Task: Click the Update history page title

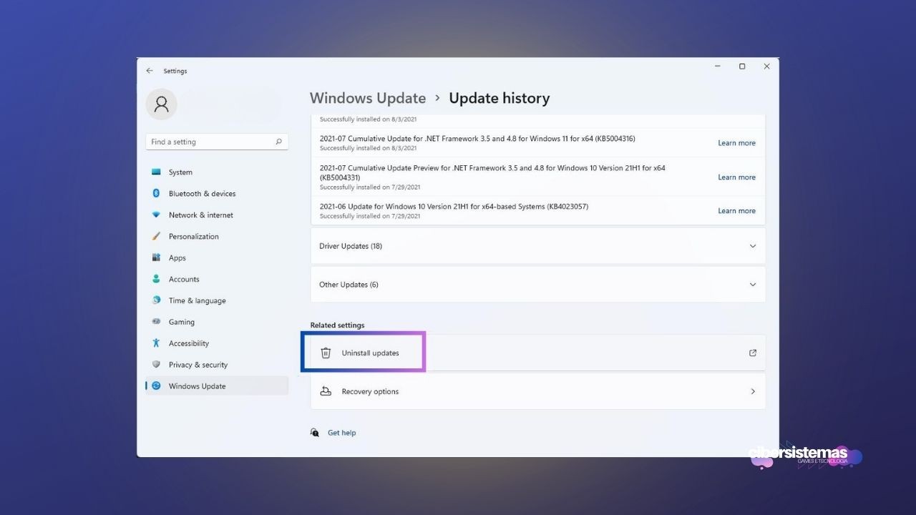Action: click(x=500, y=98)
